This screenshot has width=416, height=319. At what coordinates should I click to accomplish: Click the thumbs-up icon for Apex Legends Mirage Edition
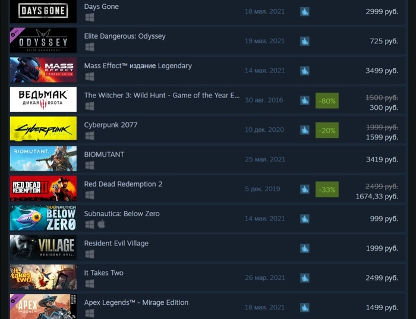[x=304, y=308]
